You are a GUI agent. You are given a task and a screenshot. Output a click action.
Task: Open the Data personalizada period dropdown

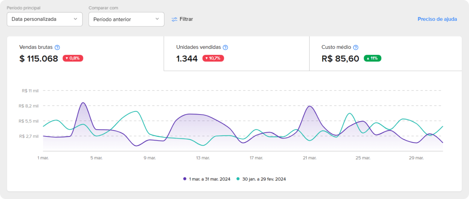coord(45,19)
